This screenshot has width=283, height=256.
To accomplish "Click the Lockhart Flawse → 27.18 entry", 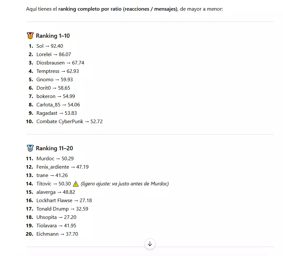I will pyautogui.click(x=64, y=201).
